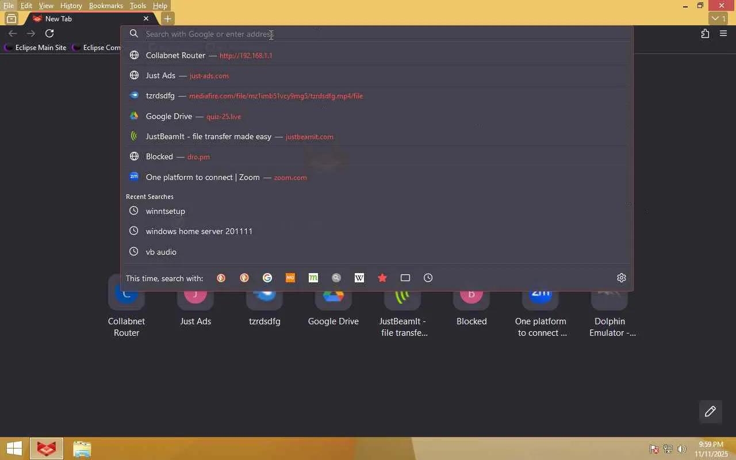This screenshot has width=736, height=460.
Task: Open the network tray icon
Action: (x=668, y=449)
